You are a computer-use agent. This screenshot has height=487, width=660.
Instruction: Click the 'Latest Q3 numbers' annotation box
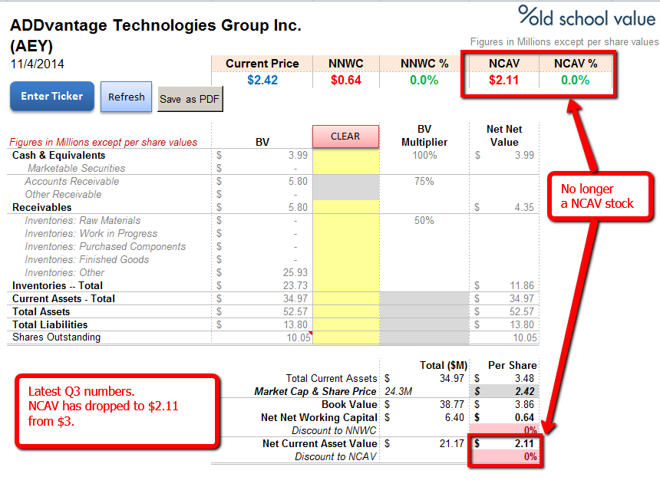click(x=117, y=411)
